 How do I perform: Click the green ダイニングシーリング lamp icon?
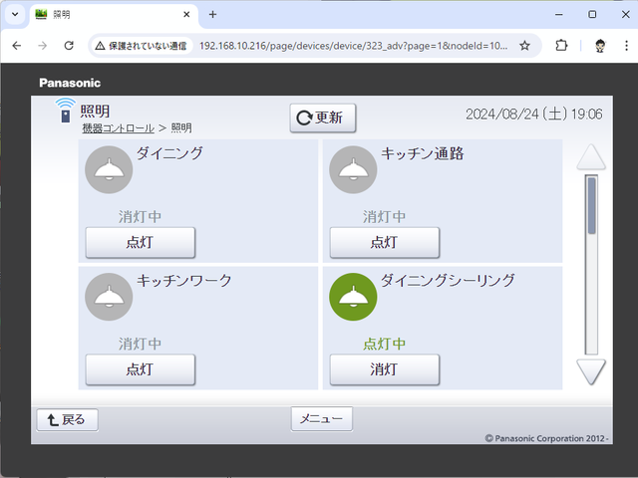tap(353, 297)
